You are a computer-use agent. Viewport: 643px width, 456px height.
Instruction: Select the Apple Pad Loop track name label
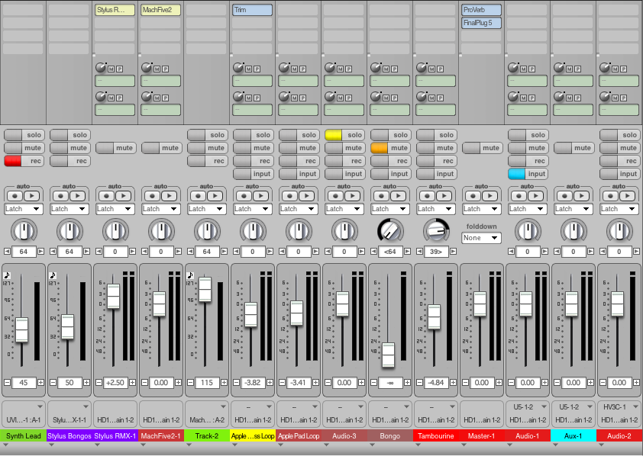[299, 436]
